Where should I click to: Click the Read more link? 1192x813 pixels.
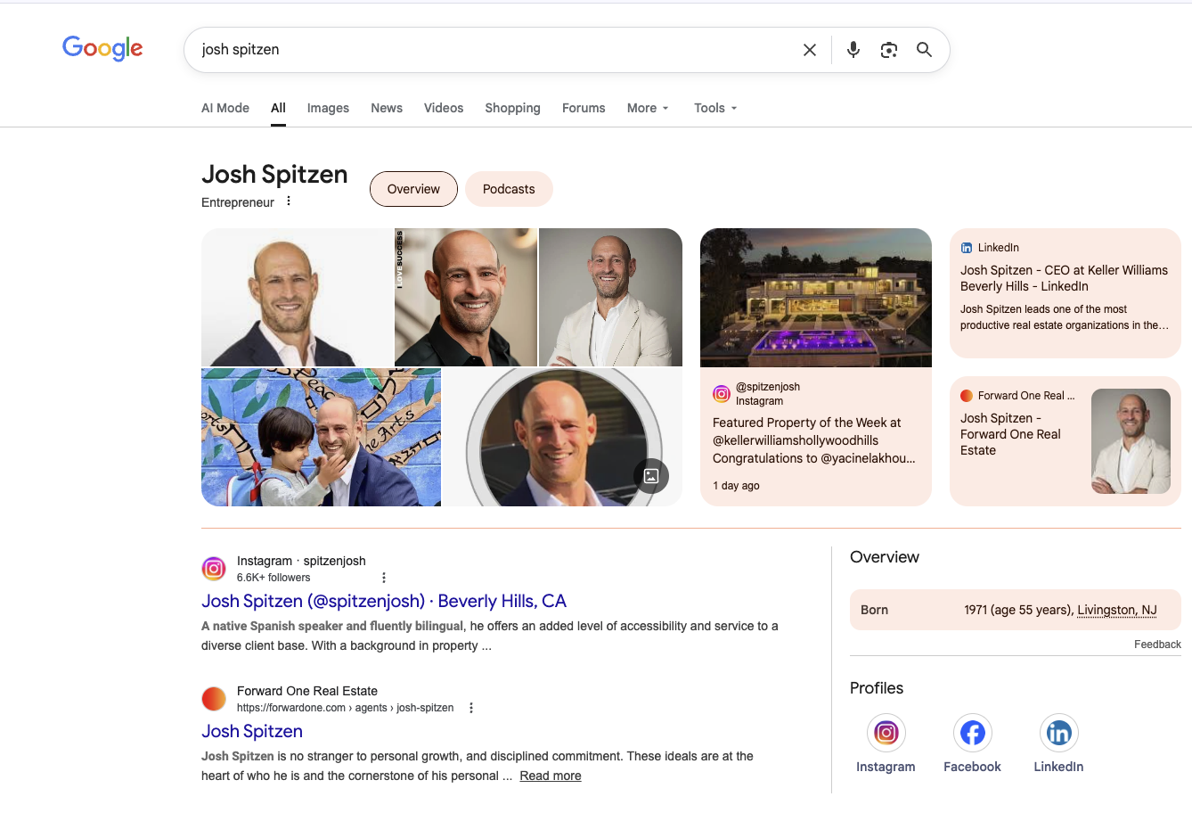pos(551,776)
